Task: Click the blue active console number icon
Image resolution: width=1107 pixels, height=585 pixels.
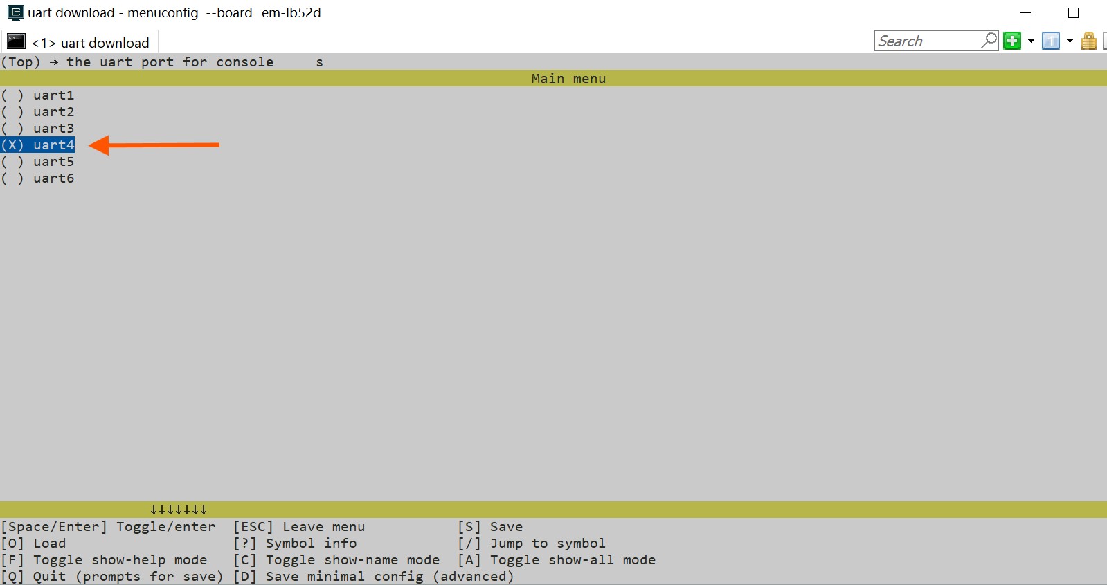Action: (x=1051, y=41)
